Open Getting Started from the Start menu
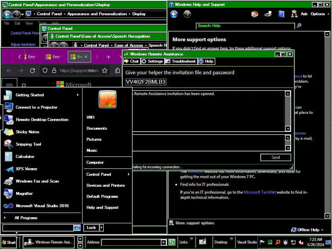This screenshot has height=249, width=332. (x=41, y=95)
